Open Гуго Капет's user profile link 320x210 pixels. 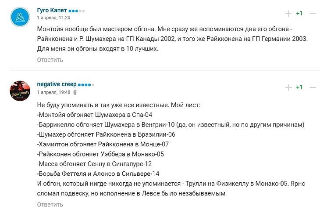pyautogui.click(x=52, y=10)
